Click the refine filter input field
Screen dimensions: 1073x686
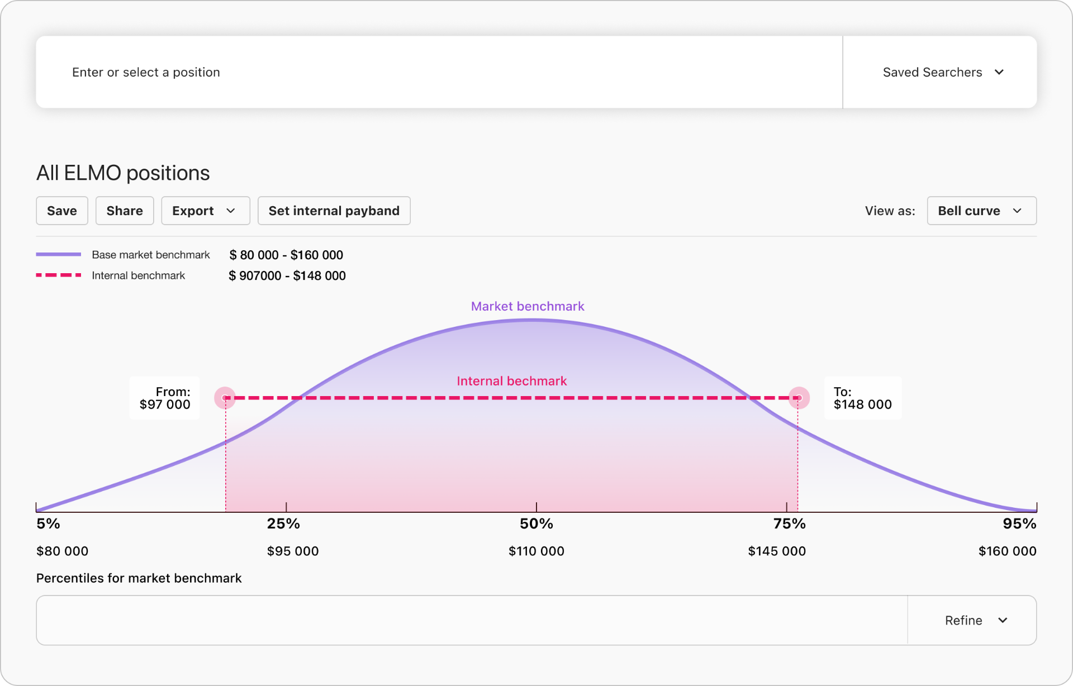(x=472, y=620)
